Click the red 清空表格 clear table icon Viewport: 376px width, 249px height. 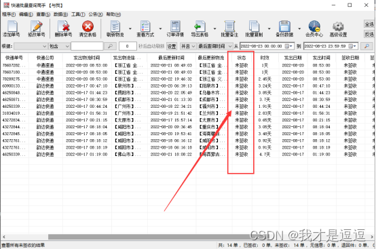[x=88, y=26]
